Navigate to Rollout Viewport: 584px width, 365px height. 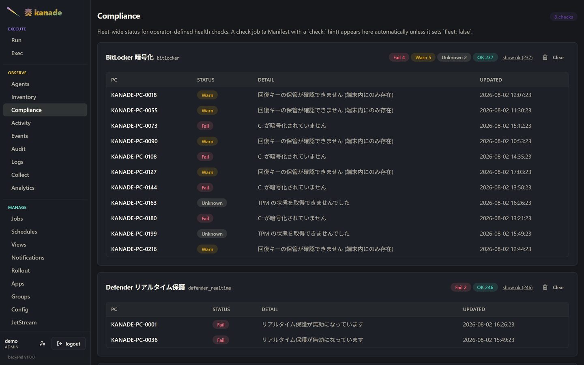[x=45, y=271]
